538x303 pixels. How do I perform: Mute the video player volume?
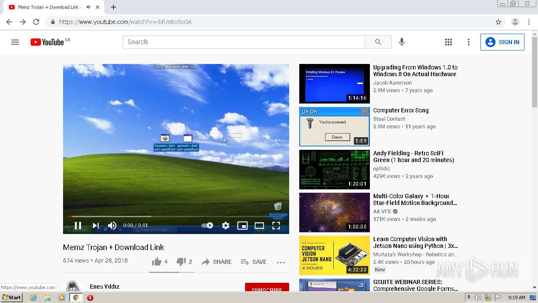112,226
